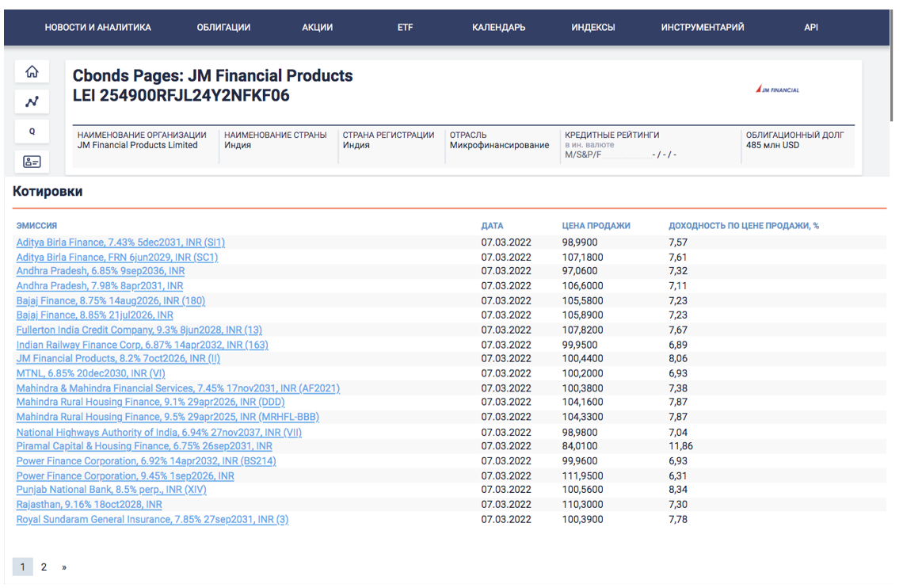903x588 pixels.
Task: Click the JM Financial logo
Action: click(x=777, y=90)
